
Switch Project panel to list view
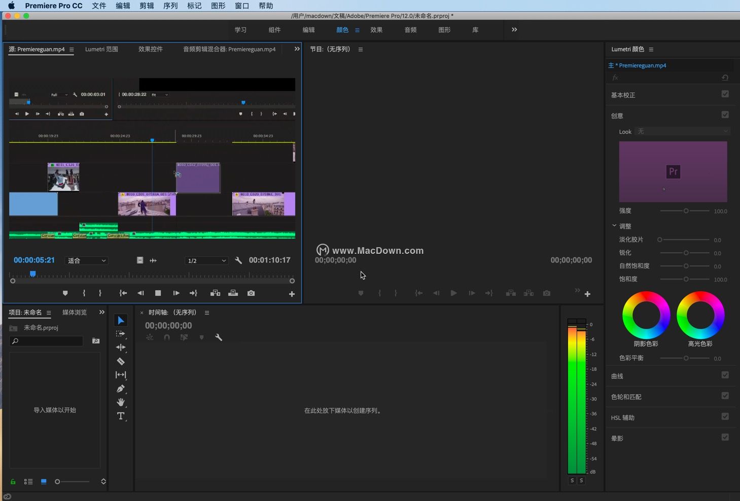pyautogui.click(x=28, y=482)
